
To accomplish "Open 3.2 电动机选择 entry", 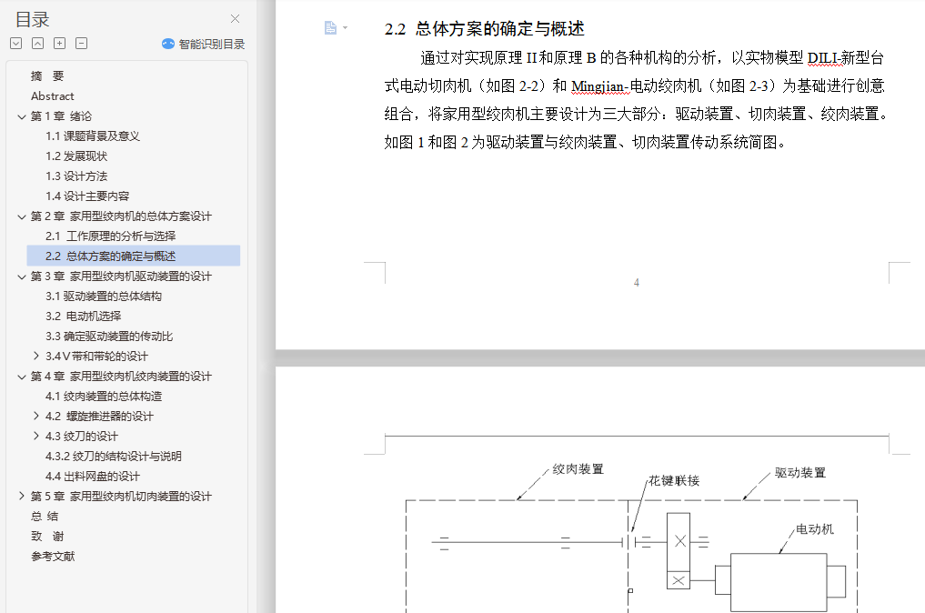I will click(x=83, y=317).
